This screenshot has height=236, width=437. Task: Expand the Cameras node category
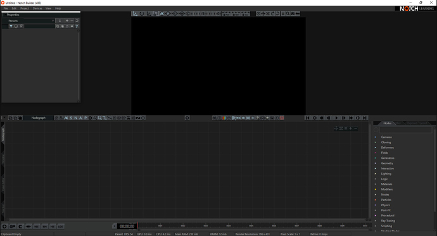(386, 137)
